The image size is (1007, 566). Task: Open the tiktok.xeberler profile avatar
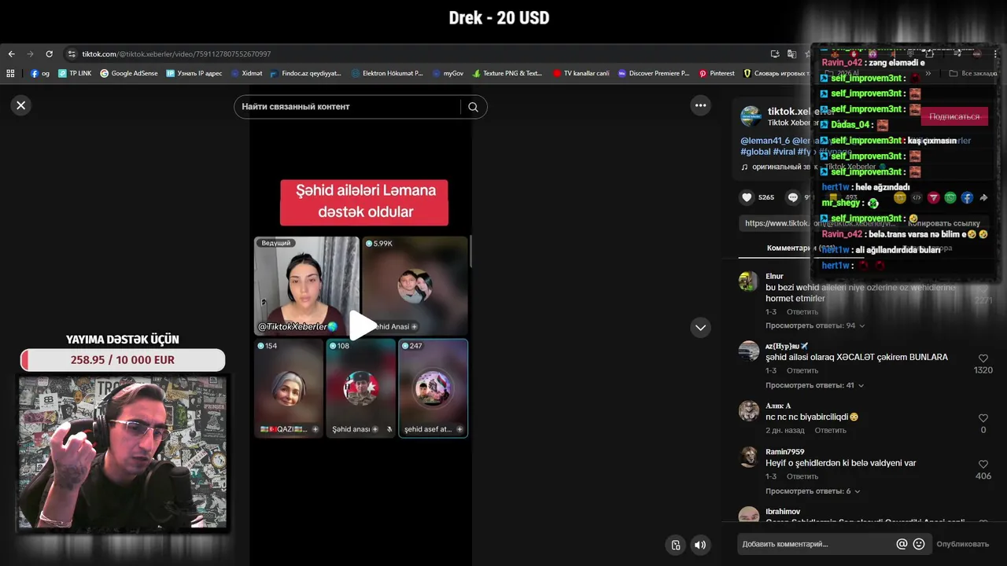point(751,116)
